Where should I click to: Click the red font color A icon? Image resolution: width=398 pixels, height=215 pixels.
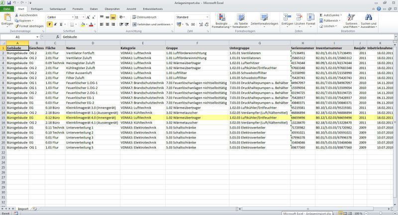pyautogui.click(x=91, y=24)
